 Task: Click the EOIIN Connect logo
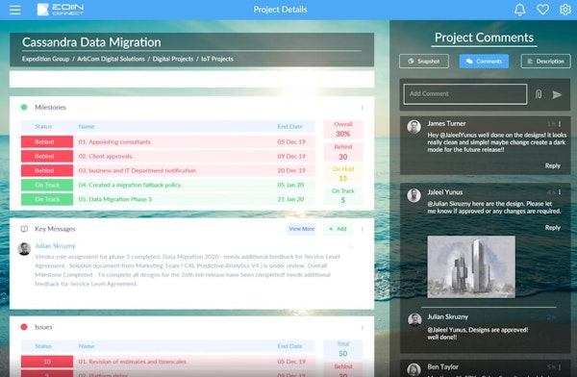[61, 10]
